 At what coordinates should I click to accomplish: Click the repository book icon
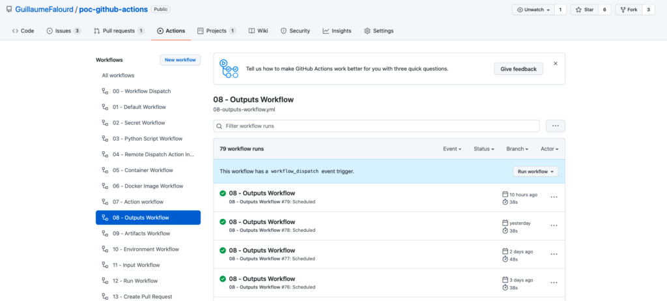click(9, 9)
